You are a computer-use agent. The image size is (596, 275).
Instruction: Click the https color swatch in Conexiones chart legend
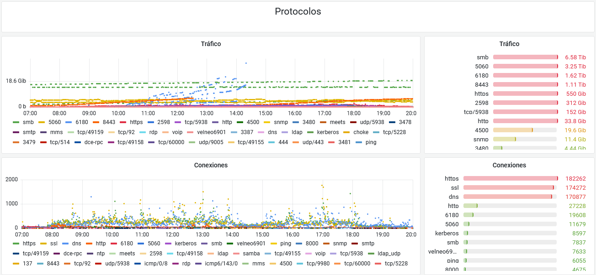click(16, 244)
